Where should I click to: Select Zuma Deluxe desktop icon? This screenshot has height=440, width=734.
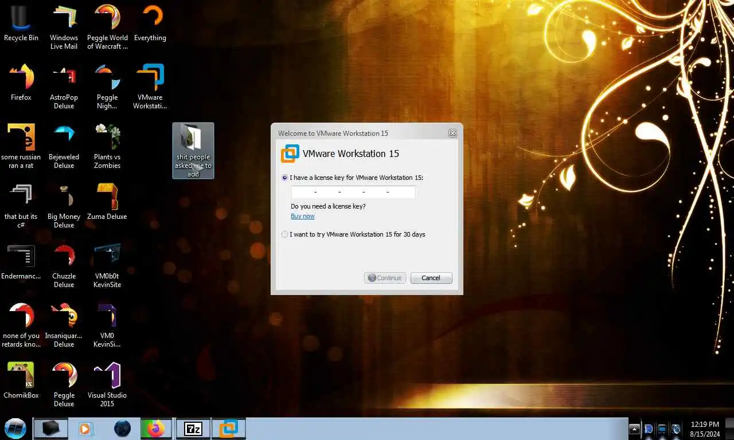pos(107,202)
